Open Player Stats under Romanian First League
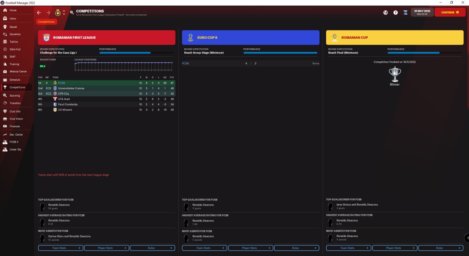Screen dimensions: 469x256 point(107,248)
